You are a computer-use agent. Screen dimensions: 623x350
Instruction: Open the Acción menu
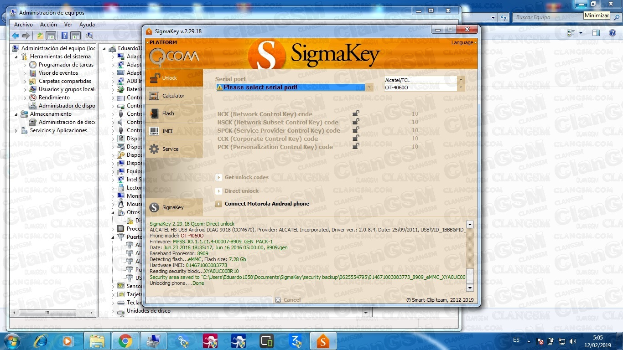coord(48,25)
